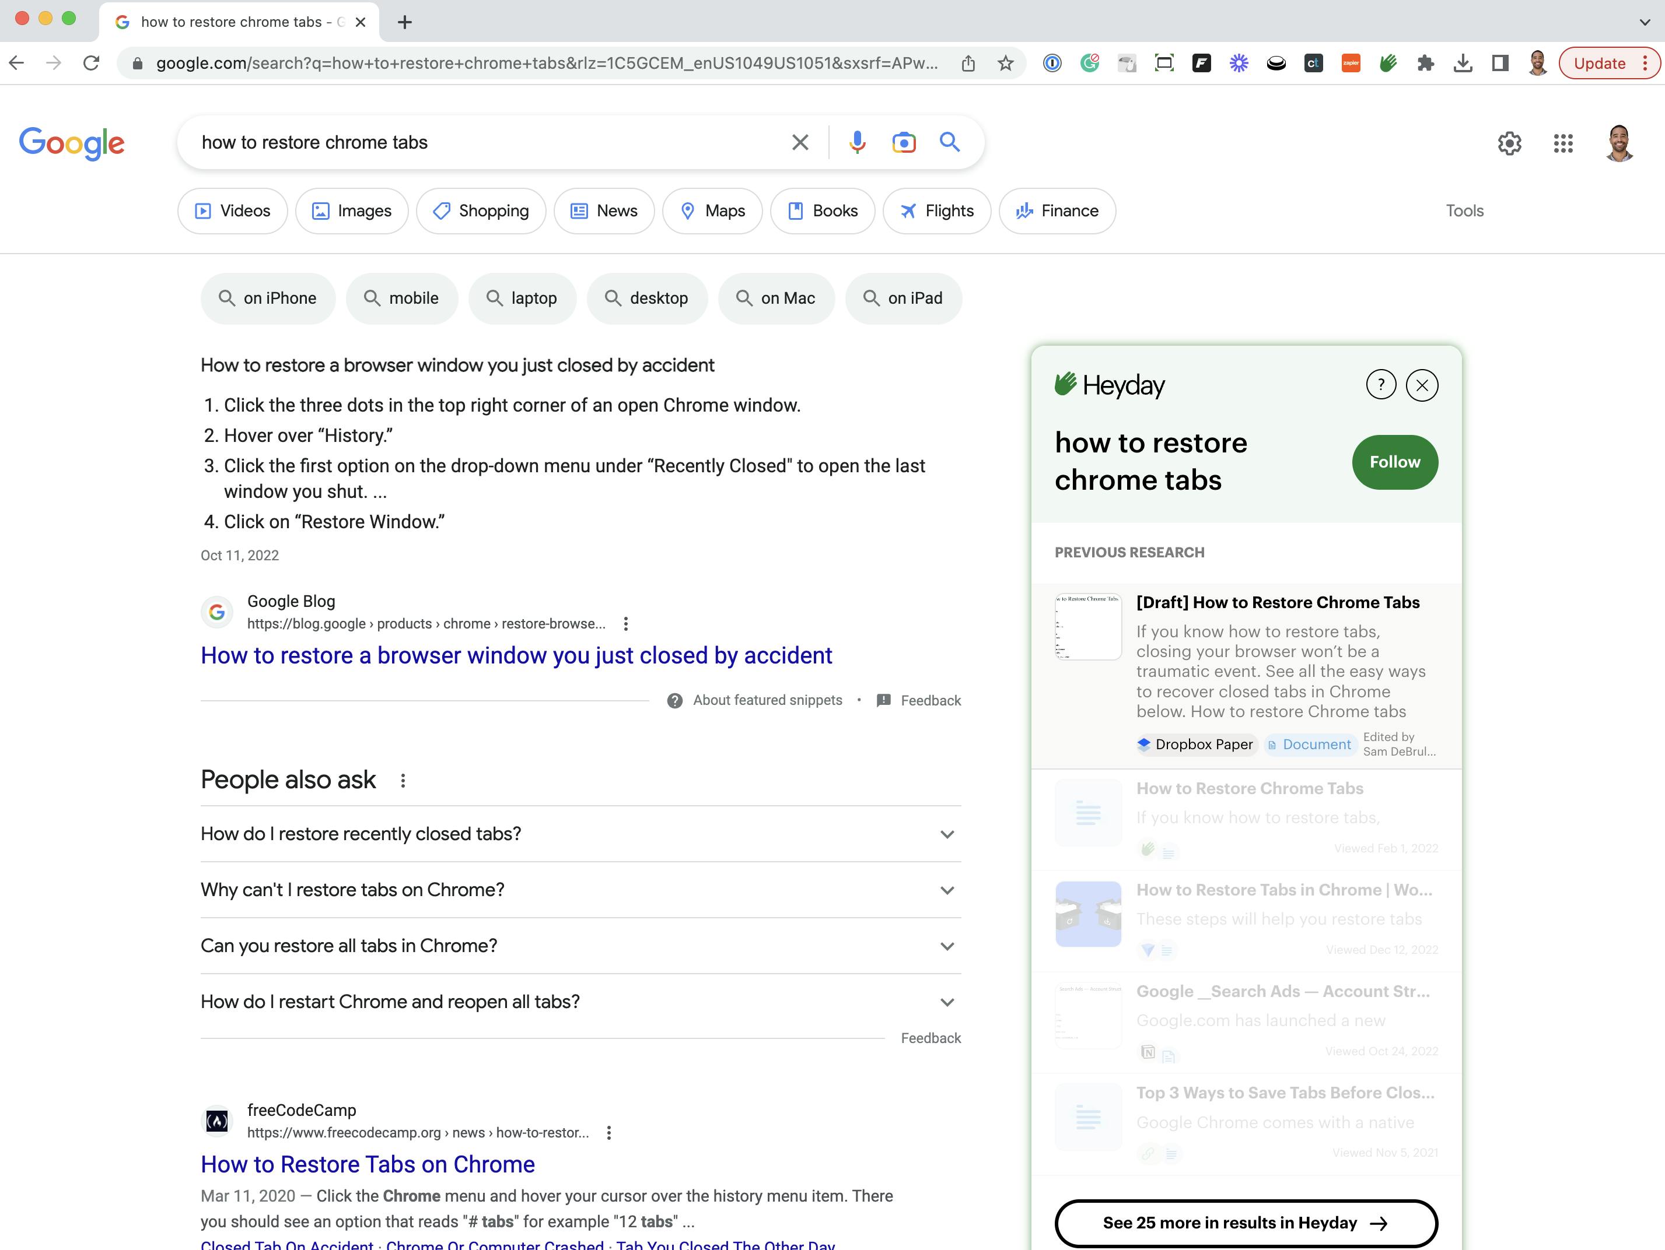
Task: Switch to the News filter
Action: (x=604, y=210)
